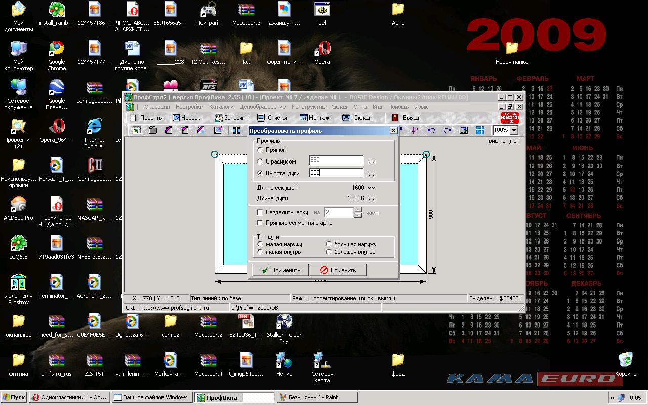Choose the большая наружу arc type

(329, 244)
